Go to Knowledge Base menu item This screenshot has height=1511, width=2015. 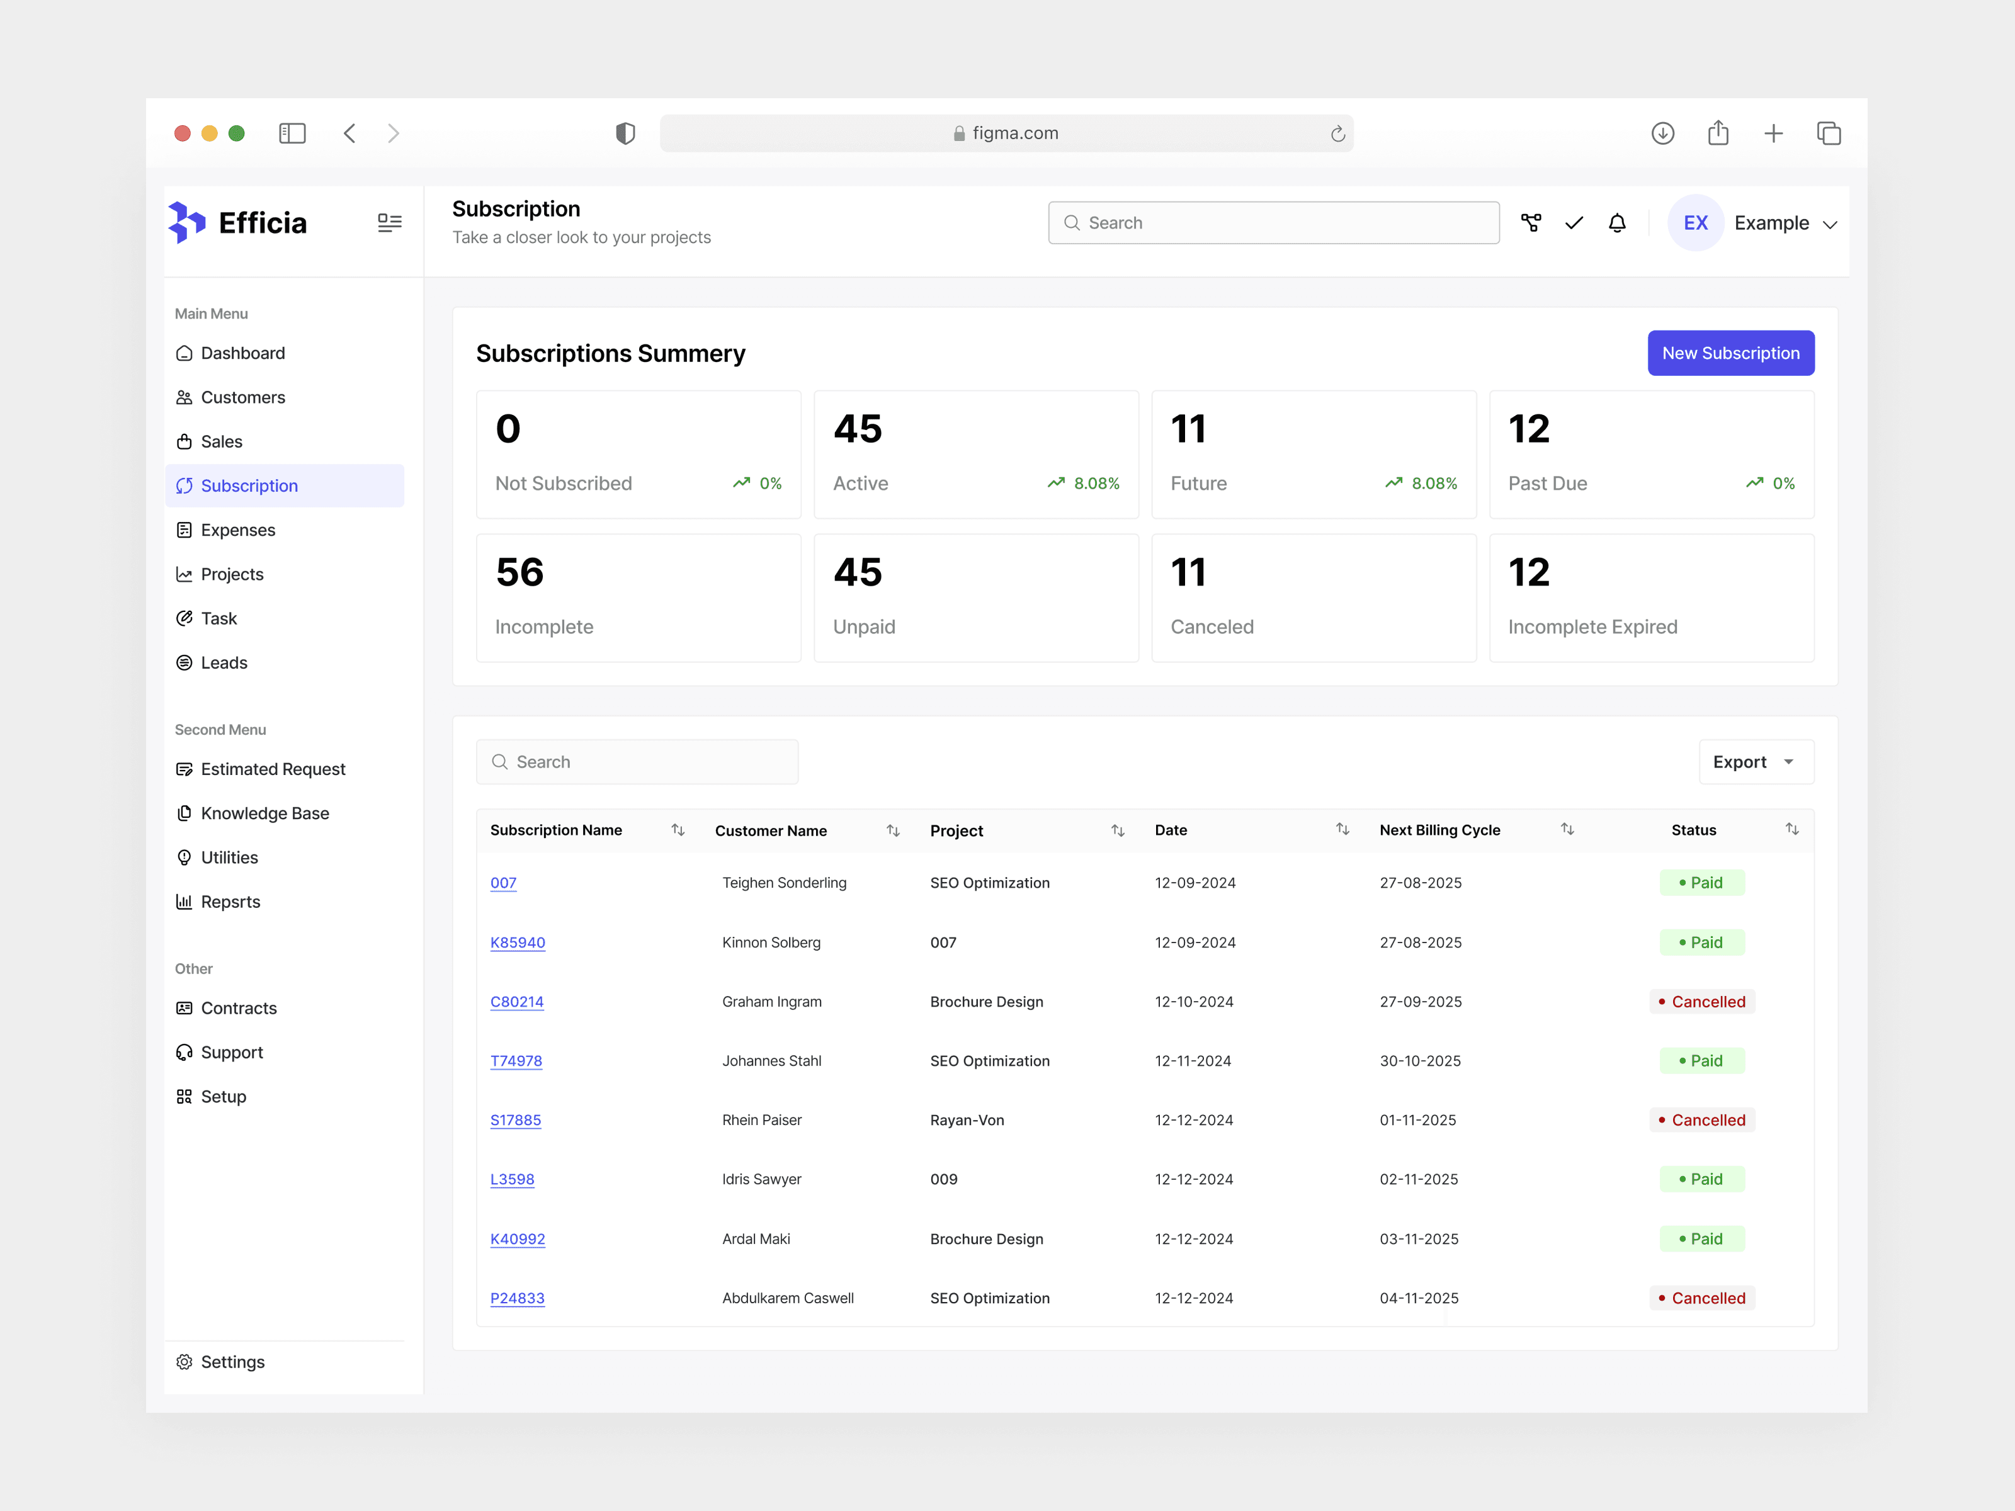point(264,813)
